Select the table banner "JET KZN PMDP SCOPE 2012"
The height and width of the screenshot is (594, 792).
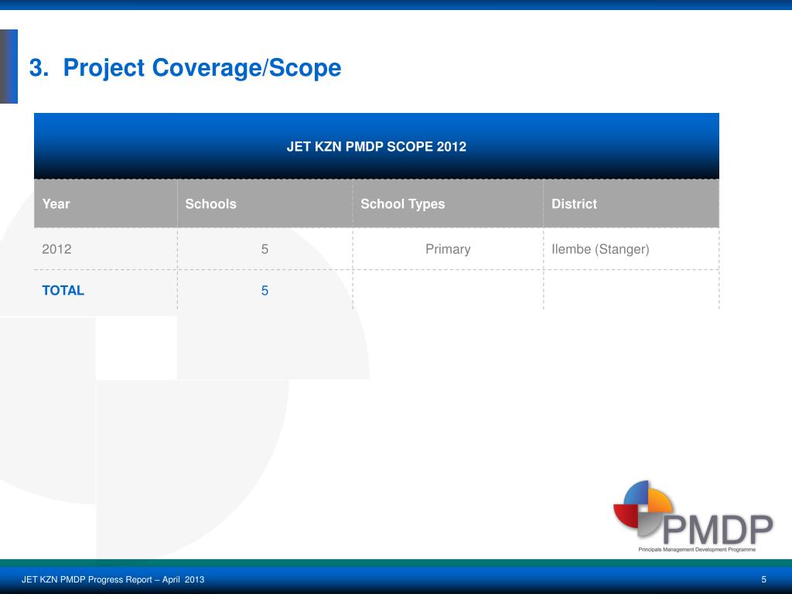(377, 146)
